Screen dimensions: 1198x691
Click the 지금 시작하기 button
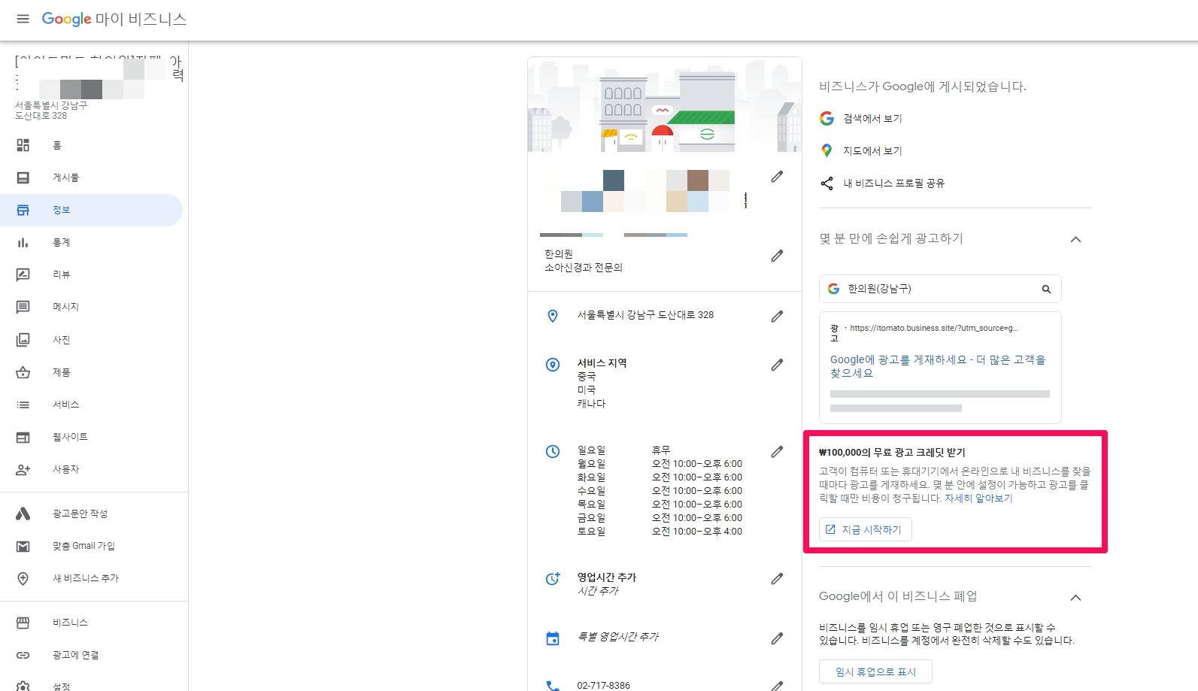pos(865,529)
